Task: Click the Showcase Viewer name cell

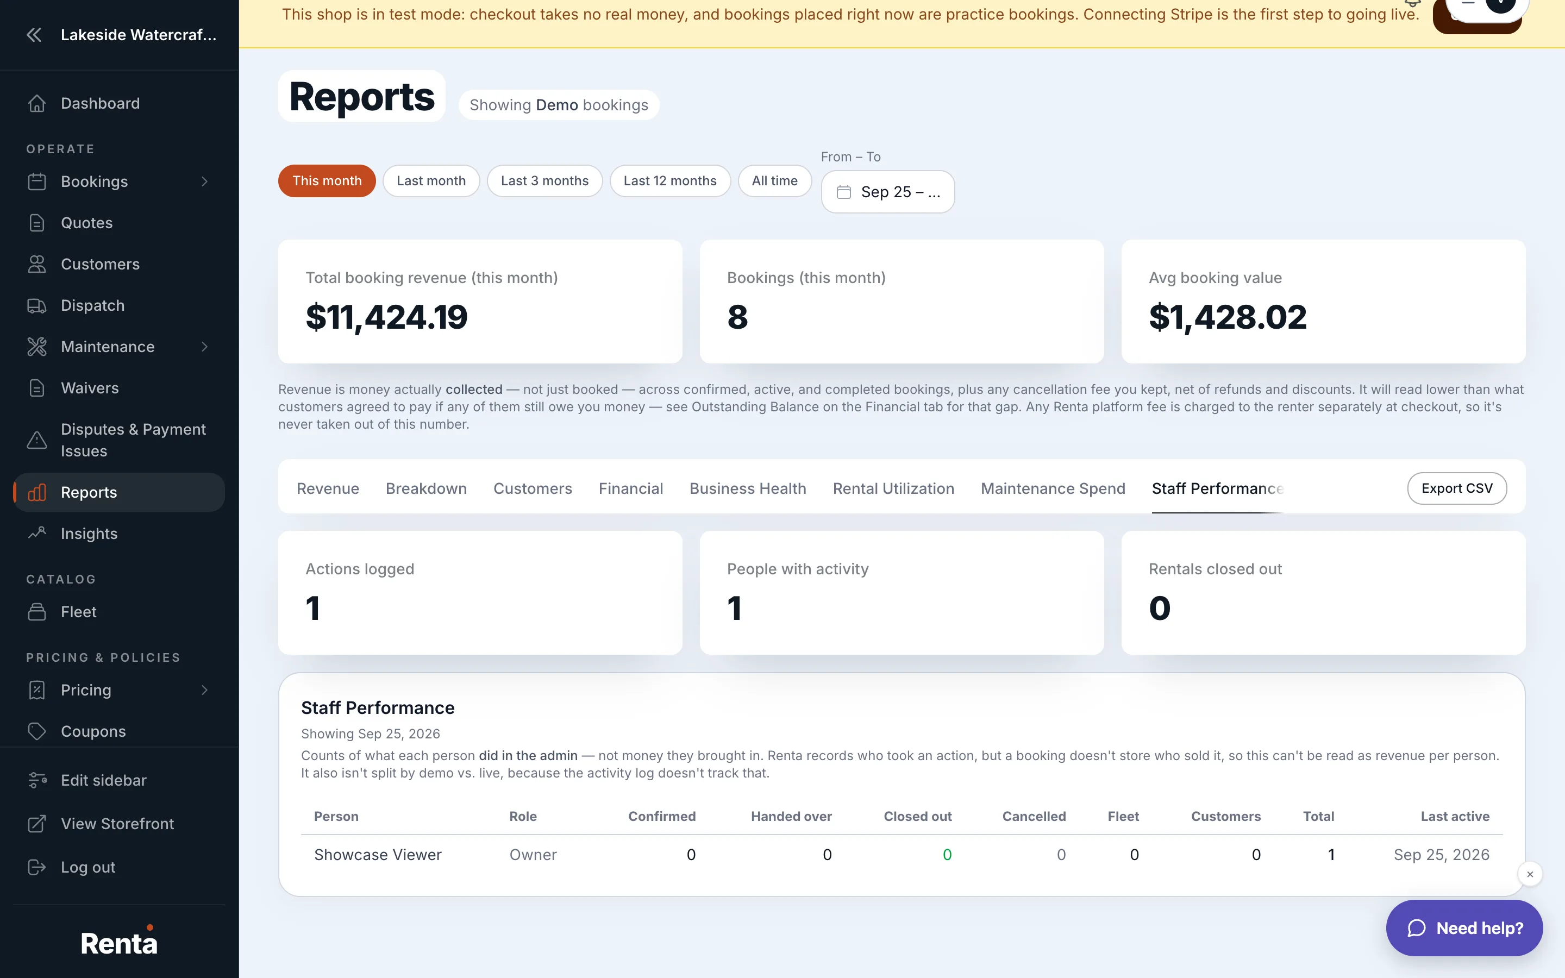Action: tap(378, 855)
